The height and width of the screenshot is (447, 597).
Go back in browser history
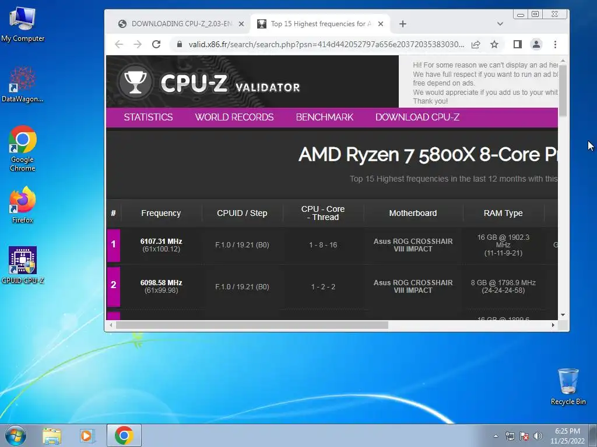coord(119,44)
